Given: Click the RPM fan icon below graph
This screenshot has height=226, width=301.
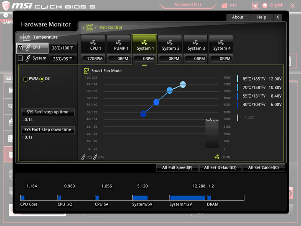Looking at the screenshot, I should tap(217, 157).
